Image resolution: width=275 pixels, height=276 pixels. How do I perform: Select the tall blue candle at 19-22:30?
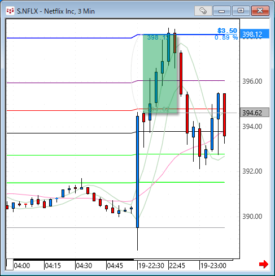[138, 172]
